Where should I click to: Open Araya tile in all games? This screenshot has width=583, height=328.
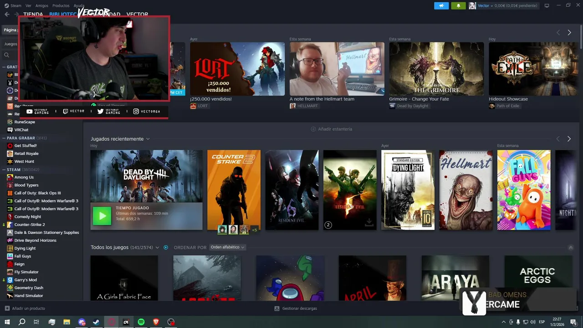point(455,278)
